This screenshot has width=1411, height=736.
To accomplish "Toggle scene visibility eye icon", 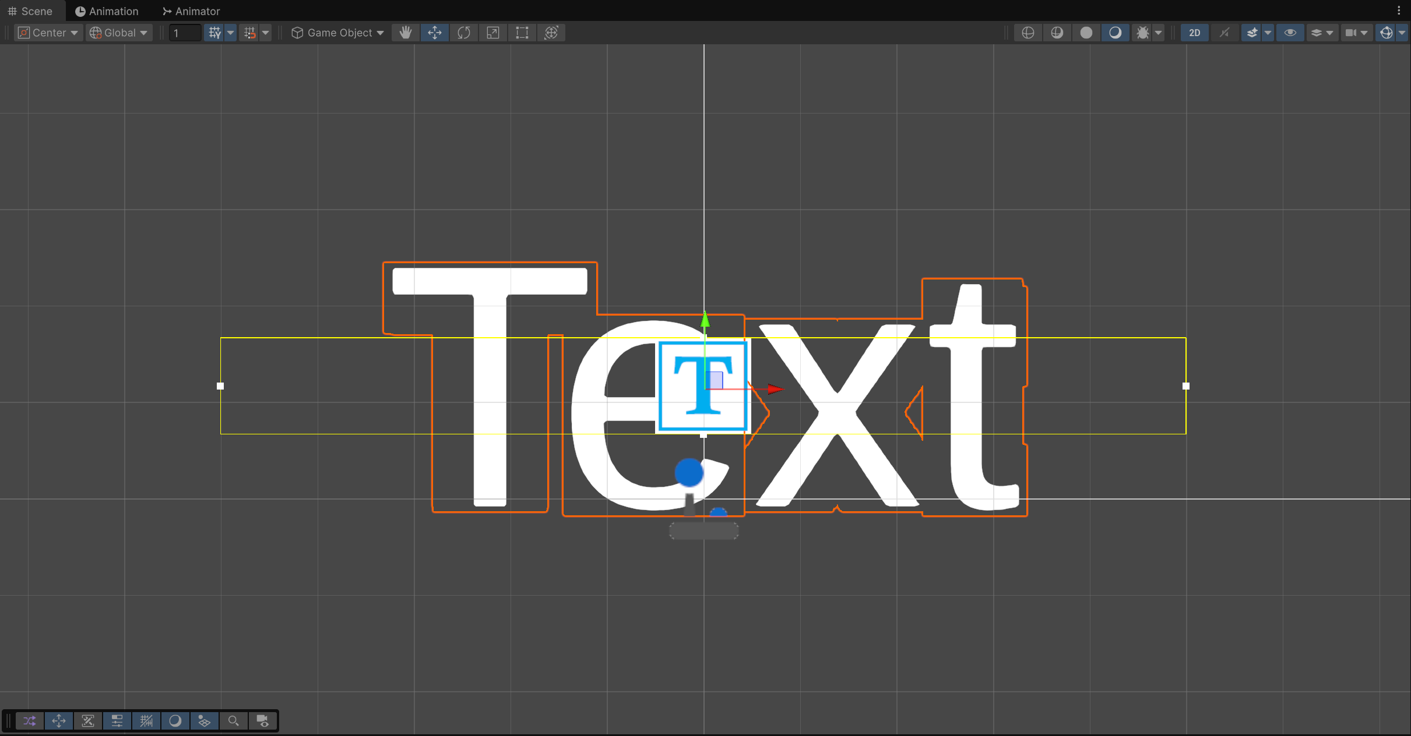I will [1290, 33].
